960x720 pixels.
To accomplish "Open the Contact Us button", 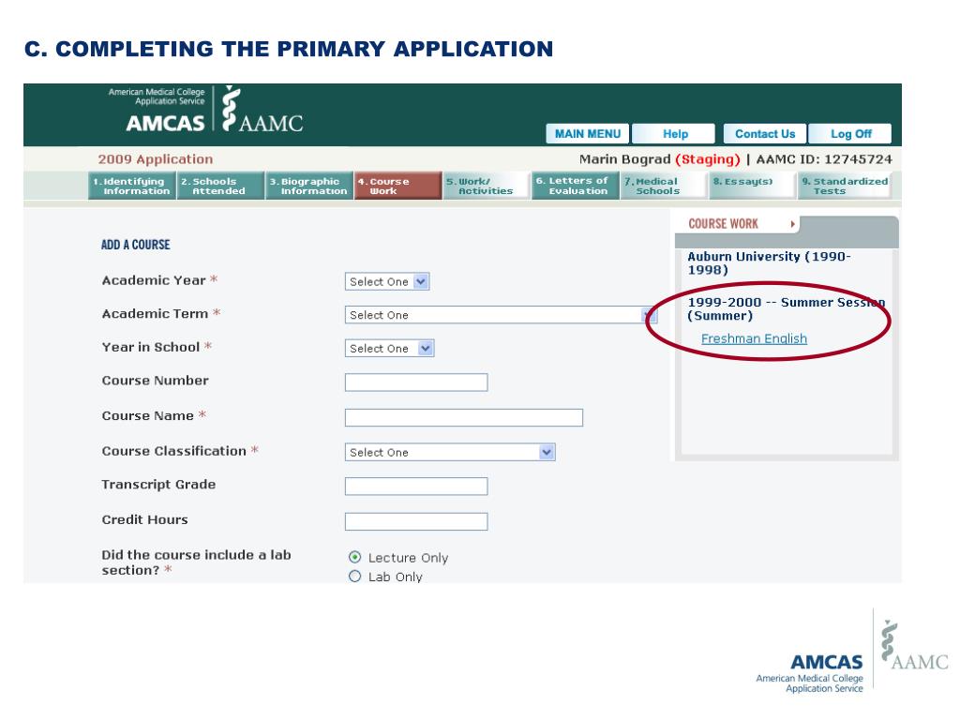I will pos(765,133).
